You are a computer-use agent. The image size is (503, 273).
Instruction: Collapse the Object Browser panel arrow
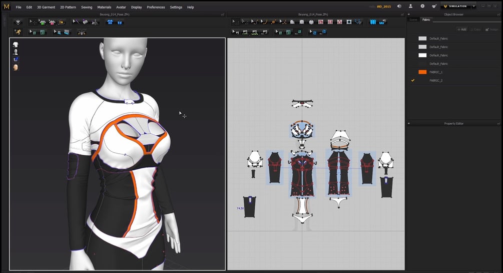coord(409,15)
